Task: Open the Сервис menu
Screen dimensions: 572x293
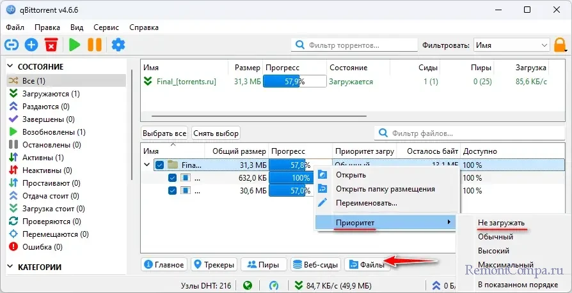Action: click(105, 27)
